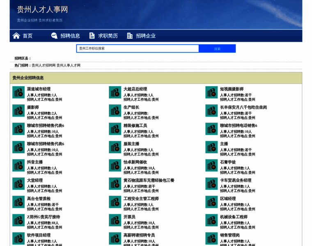Focus the 贵州工作职位搜索 search field
The image size is (312, 246).
pyautogui.click(x=138, y=48)
